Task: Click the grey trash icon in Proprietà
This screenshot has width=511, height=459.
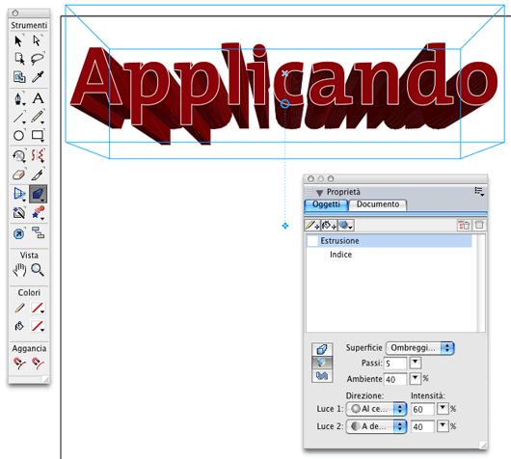Action: click(479, 225)
